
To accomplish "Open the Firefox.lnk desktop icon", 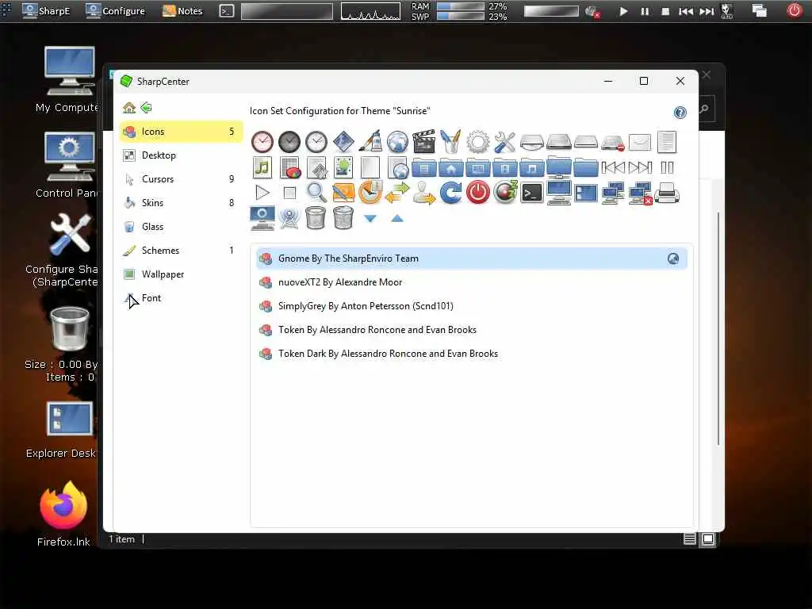I will pyautogui.click(x=63, y=505).
